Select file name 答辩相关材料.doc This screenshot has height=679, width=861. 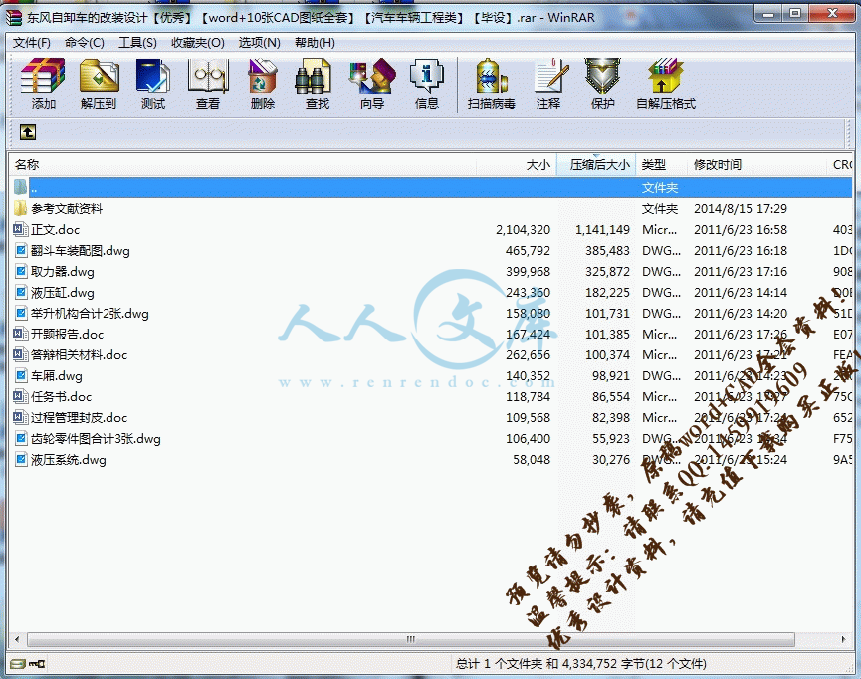(79, 355)
